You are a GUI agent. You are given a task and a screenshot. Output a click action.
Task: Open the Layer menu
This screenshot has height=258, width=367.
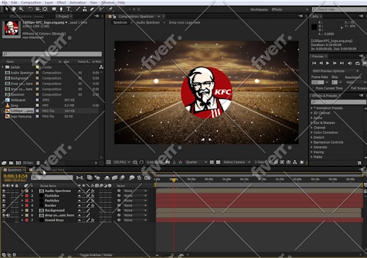pos(49,3)
